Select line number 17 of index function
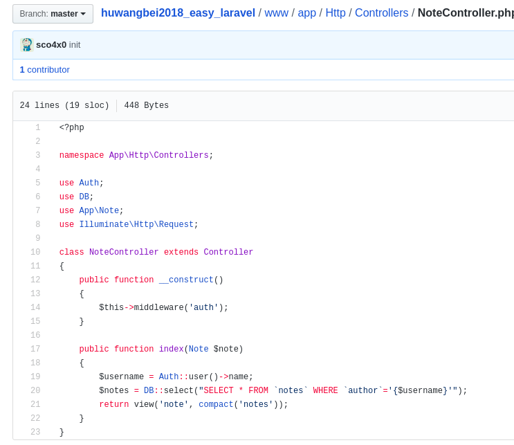 pyautogui.click(x=35, y=349)
